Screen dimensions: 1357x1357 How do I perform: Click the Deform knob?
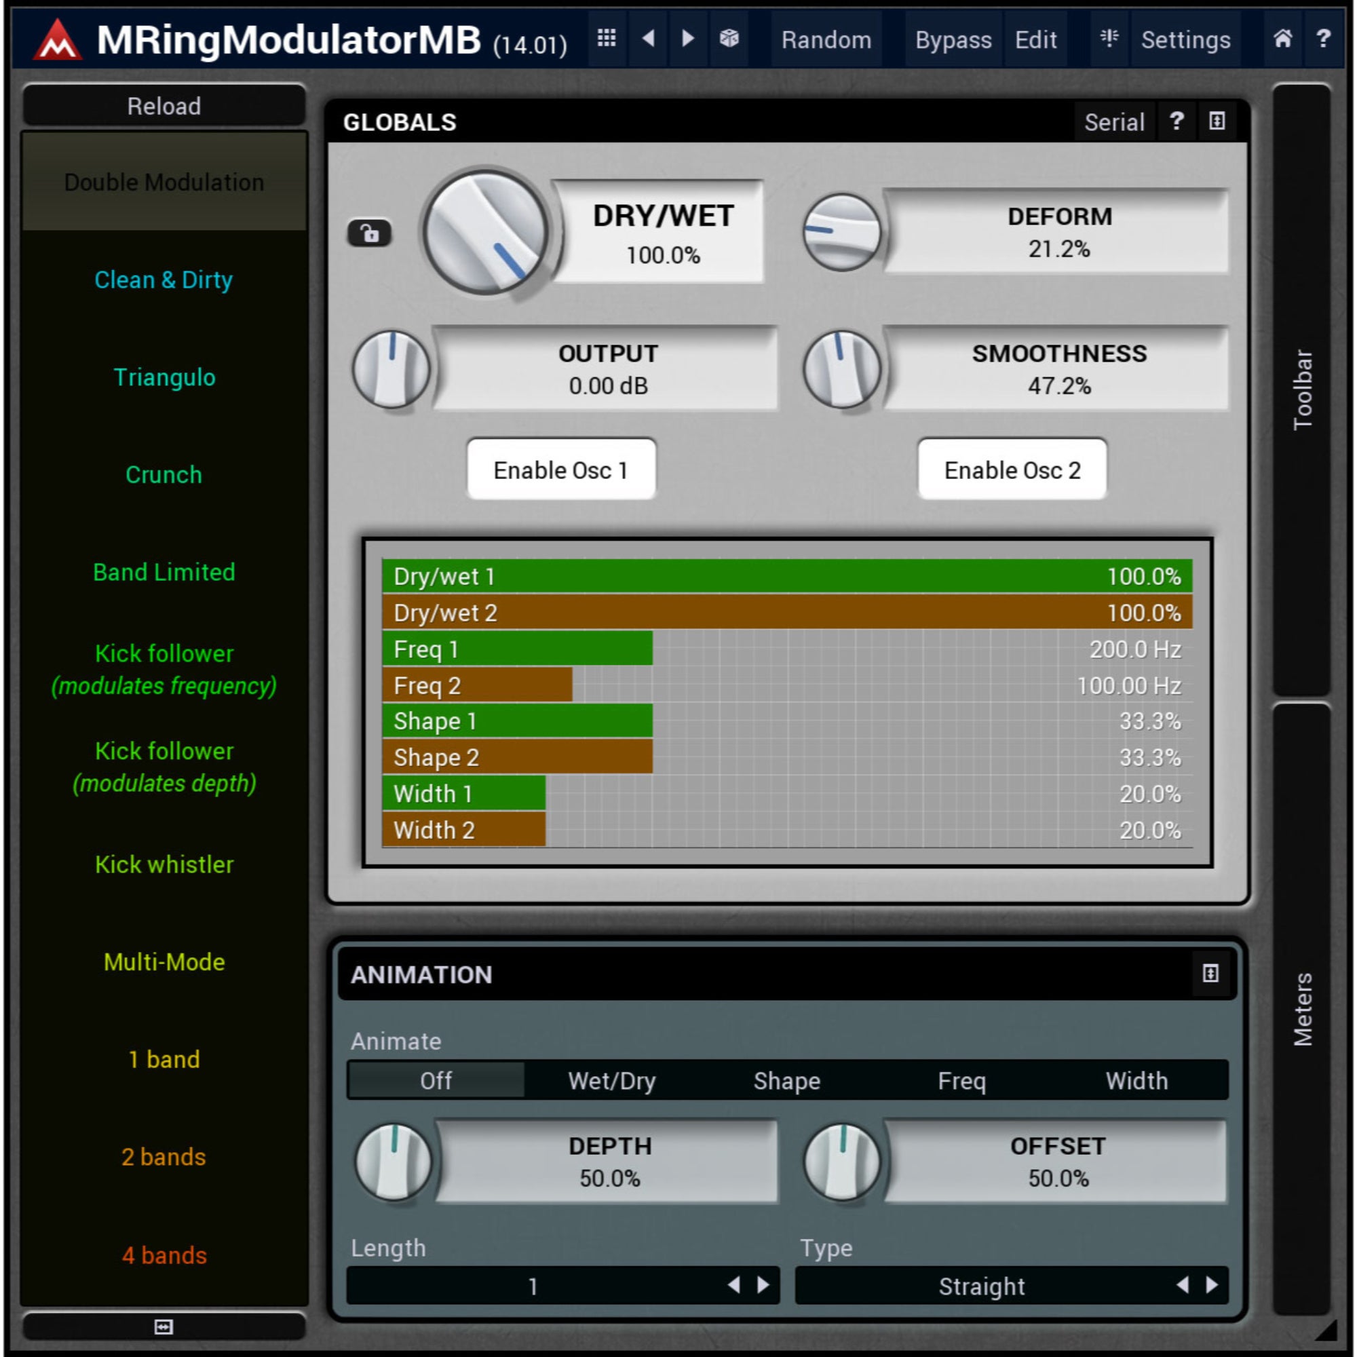pos(842,233)
